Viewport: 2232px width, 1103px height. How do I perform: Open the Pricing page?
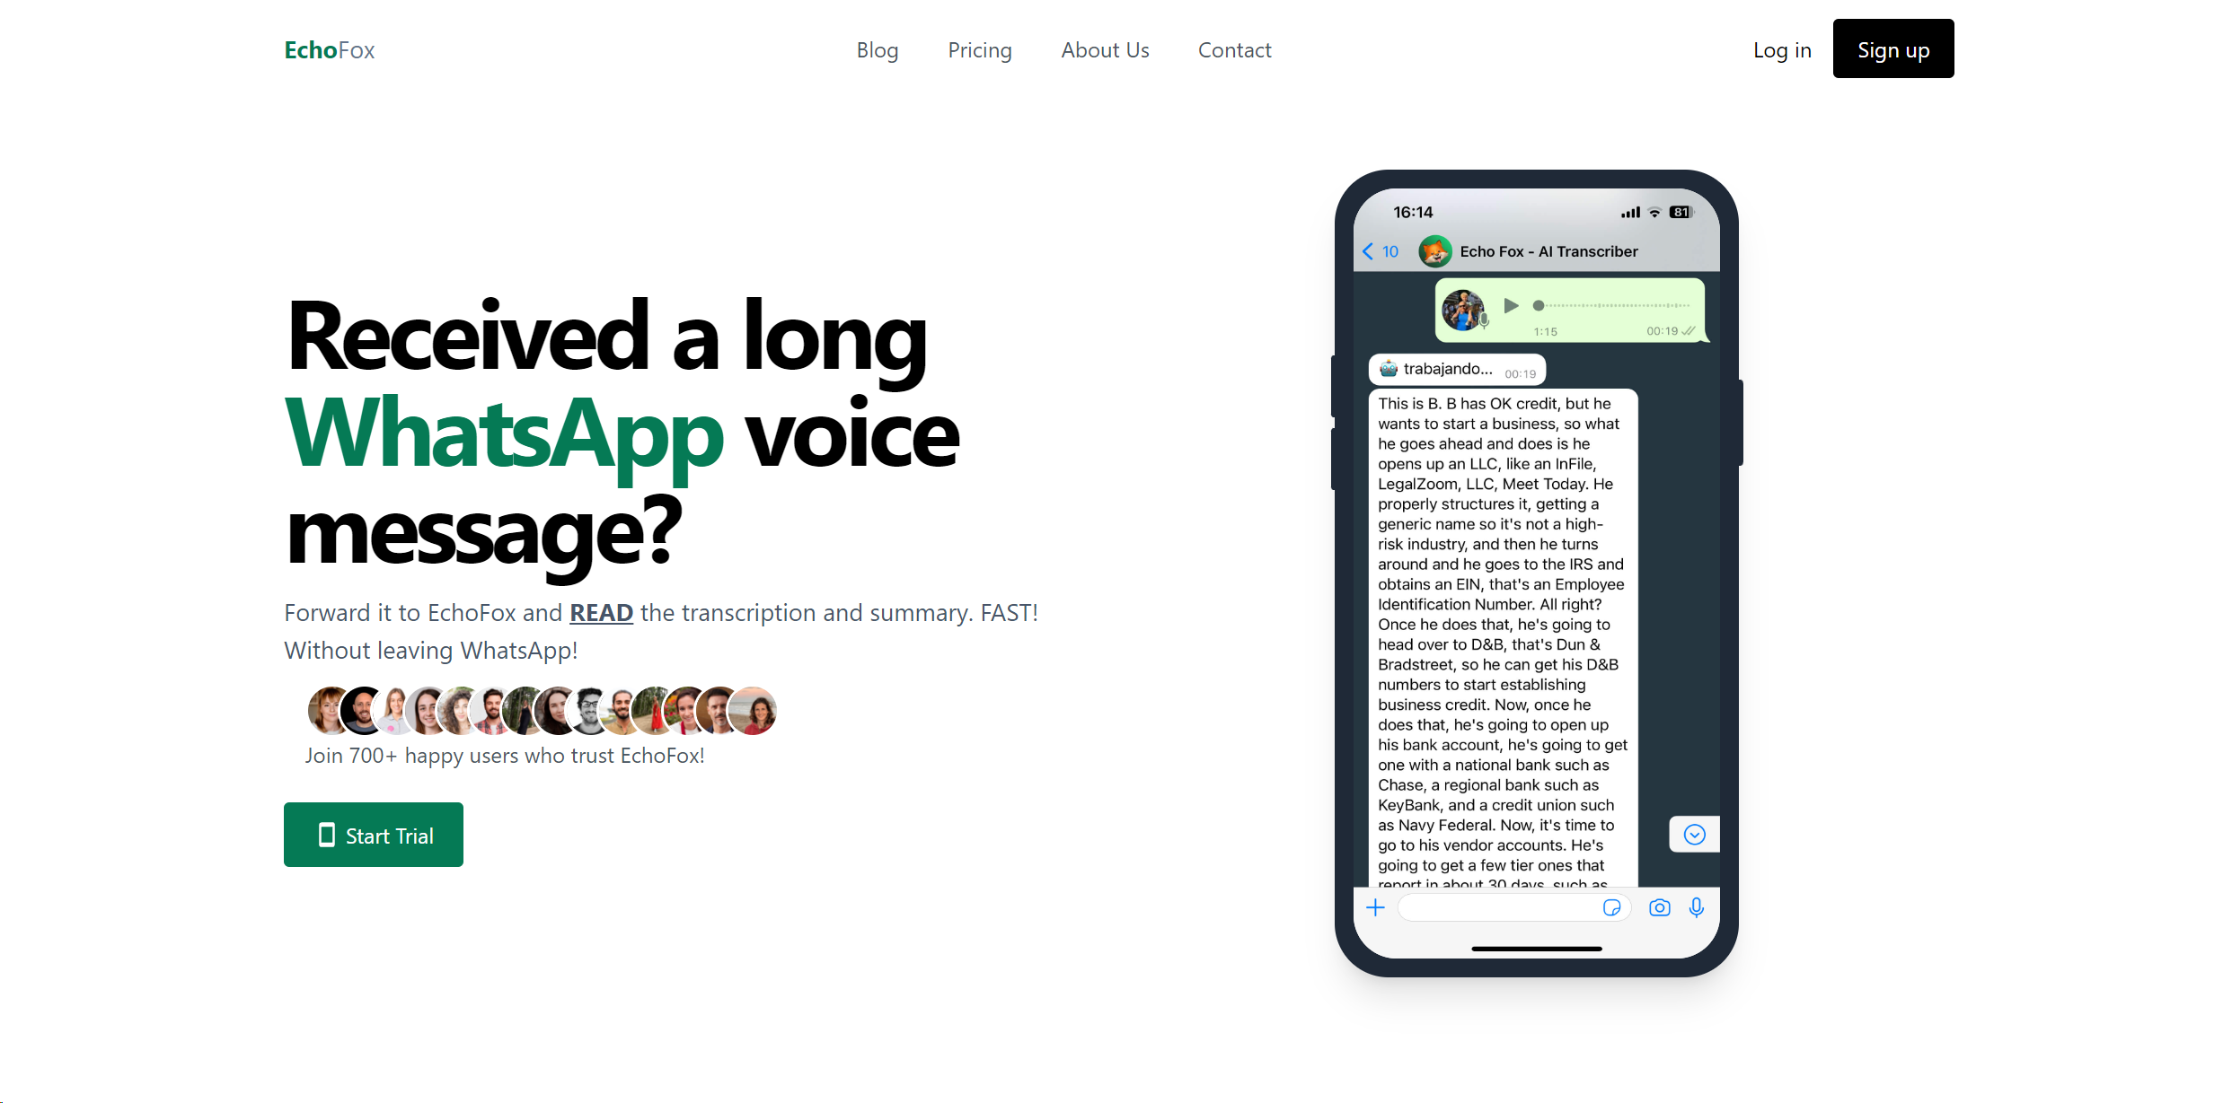click(x=979, y=50)
